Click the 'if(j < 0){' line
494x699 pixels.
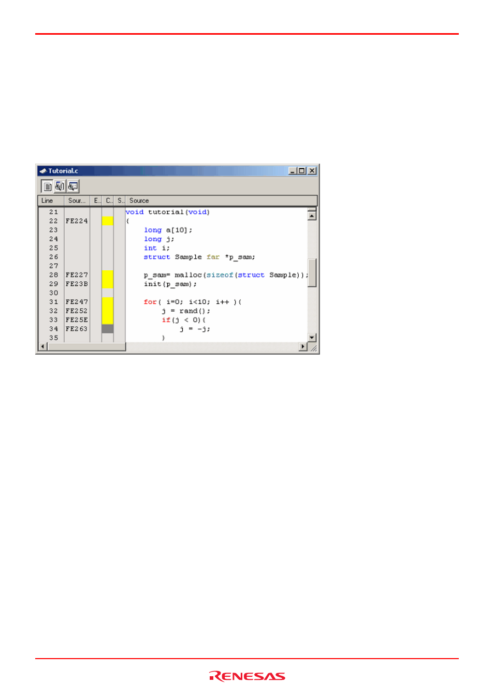[184, 320]
